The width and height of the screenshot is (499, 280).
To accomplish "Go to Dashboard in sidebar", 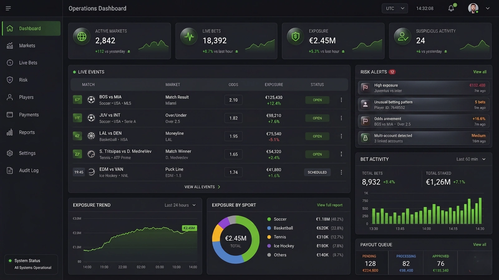I will [x=31, y=28].
